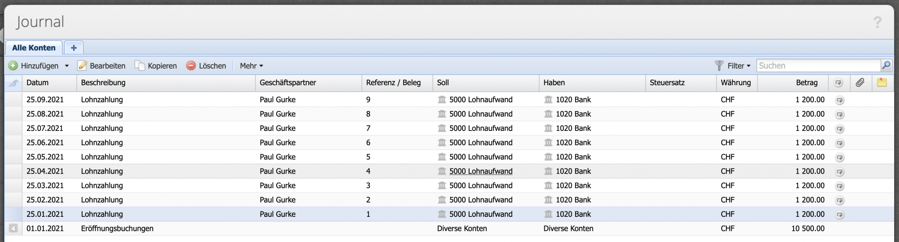Click the pin icon column header
This screenshot has width=899, height=242.
(x=13, y=83)
